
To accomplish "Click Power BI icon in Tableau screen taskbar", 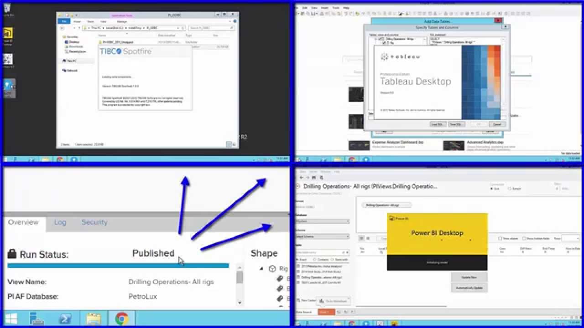I will (x=394, y=323).
